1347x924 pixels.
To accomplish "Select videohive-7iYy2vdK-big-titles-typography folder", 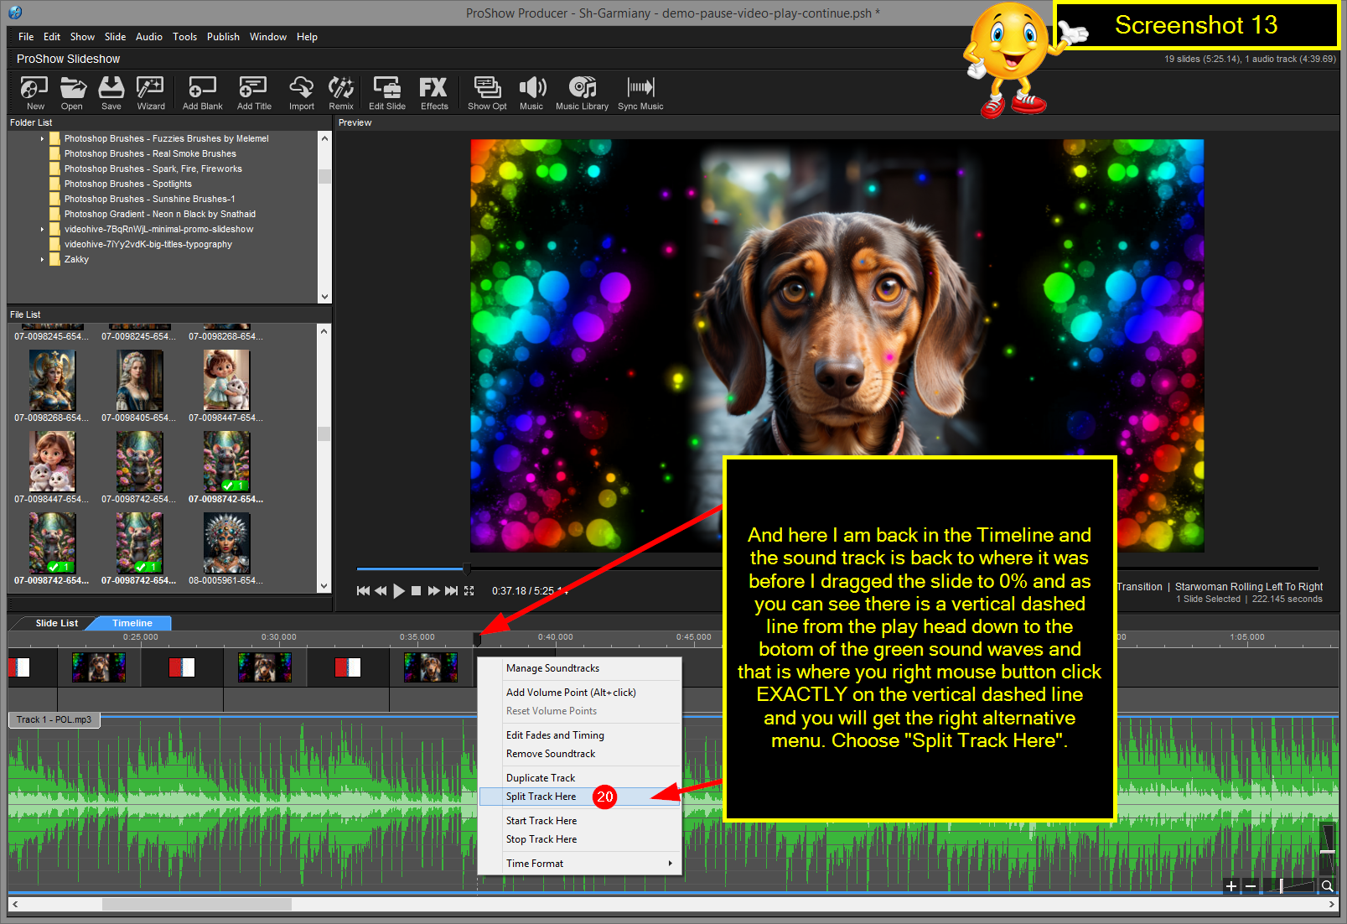I will click(x=148, y=245).
